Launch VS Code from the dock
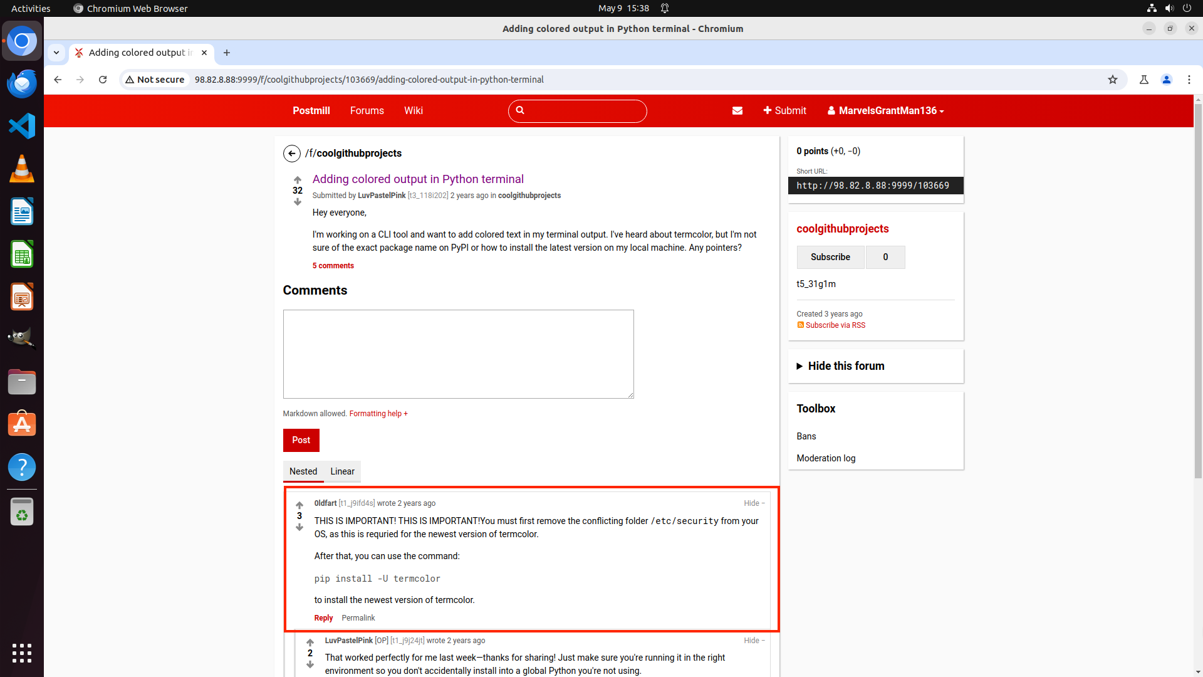 pyautogui.click(x=22, y=126)
